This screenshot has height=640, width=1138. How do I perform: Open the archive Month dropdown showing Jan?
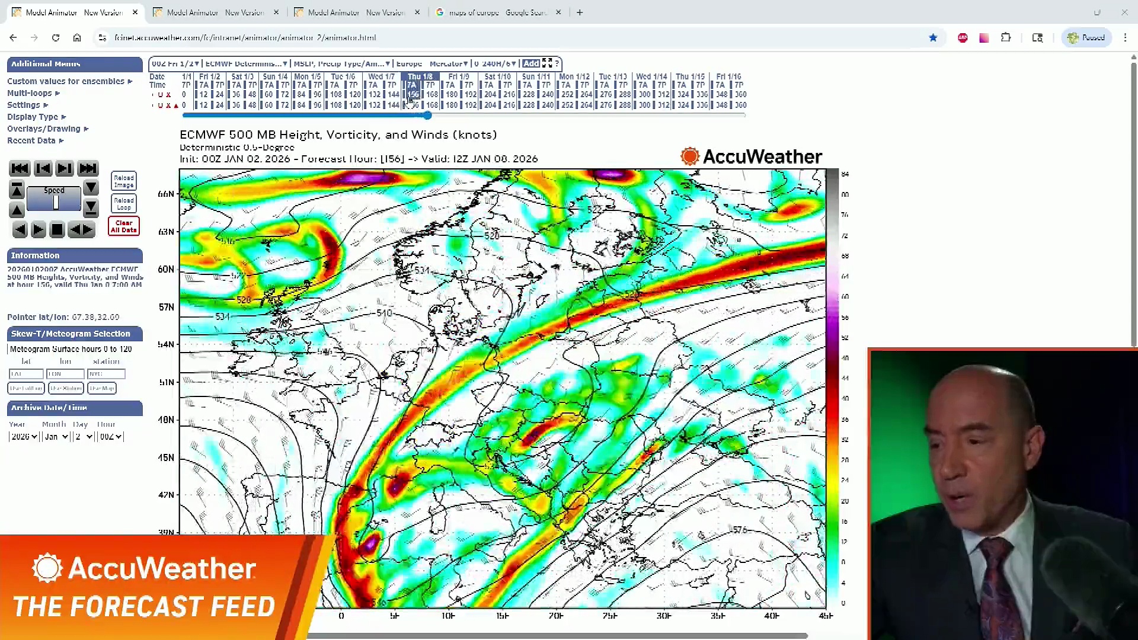coord(56,437)
